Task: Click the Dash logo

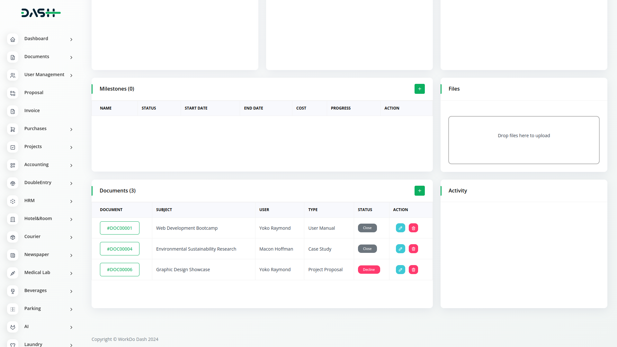Action: (41, 13)
